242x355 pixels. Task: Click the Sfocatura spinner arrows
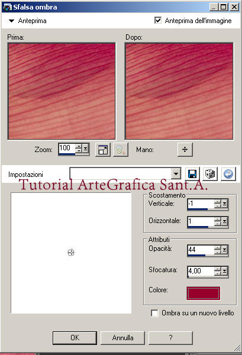point(218,271)
